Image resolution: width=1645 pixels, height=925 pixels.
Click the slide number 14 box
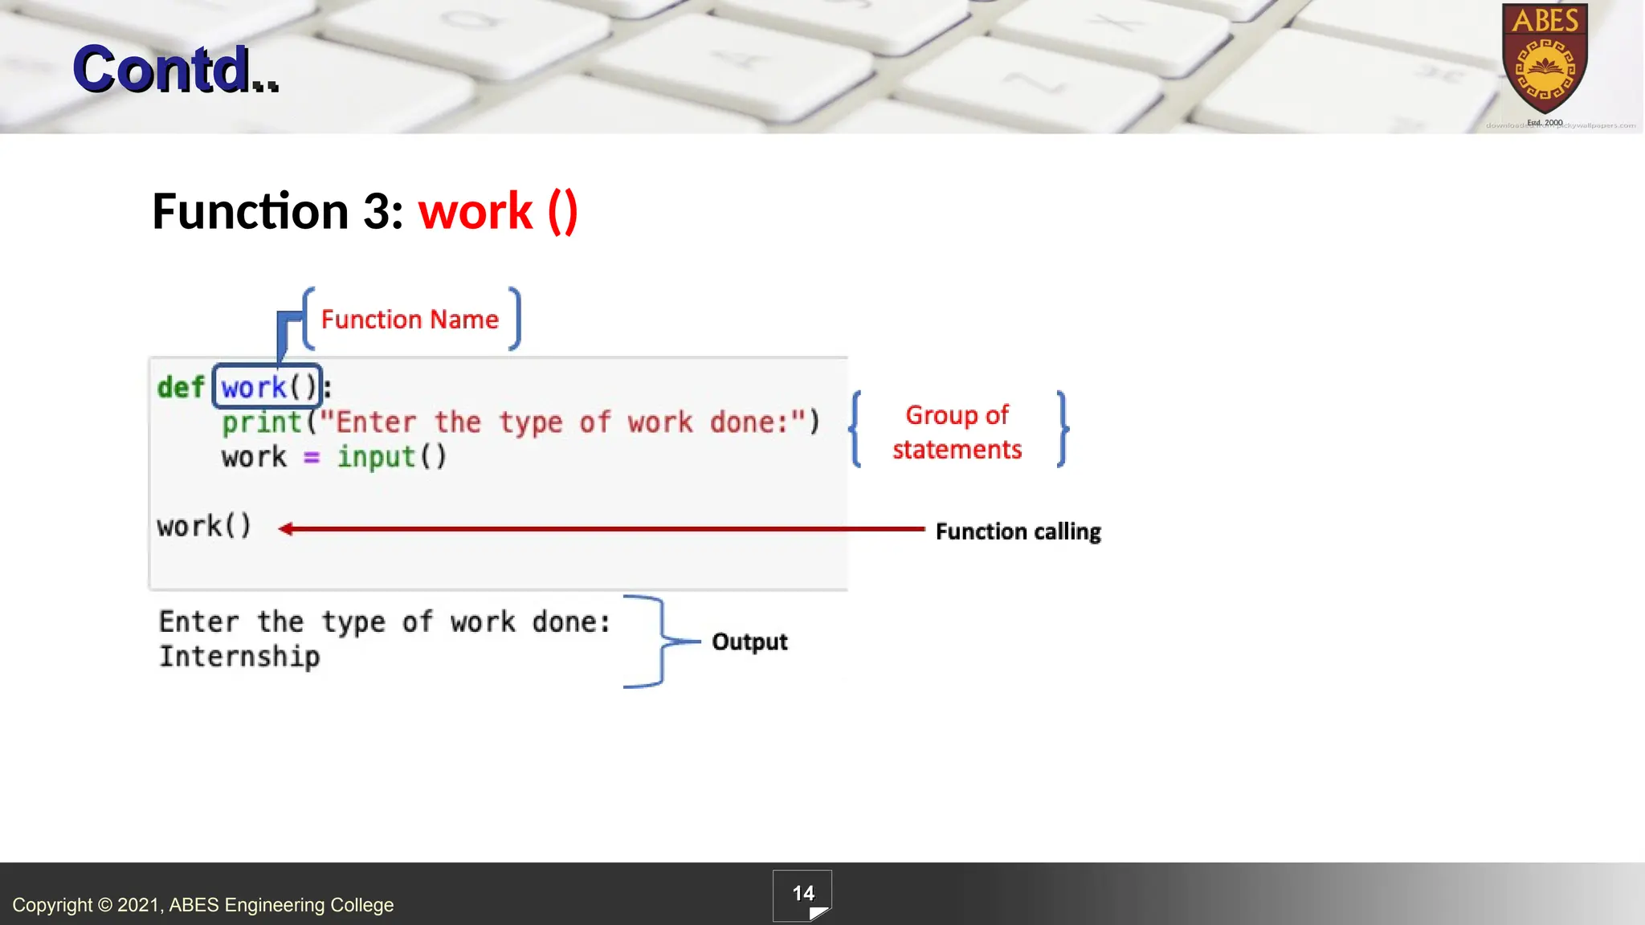802,894
